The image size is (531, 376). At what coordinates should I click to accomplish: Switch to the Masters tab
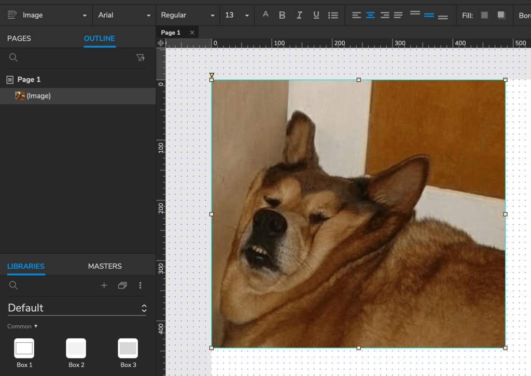(x=105, y=266)
